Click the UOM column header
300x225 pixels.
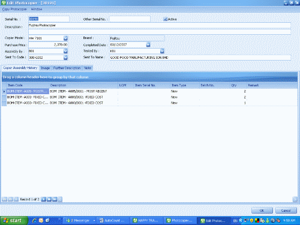(x=125, y=85)
